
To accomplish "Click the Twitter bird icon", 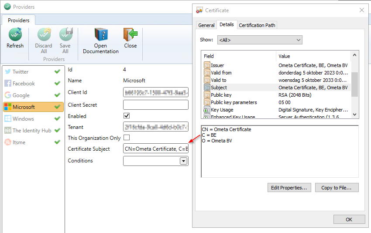I will pyautogui.click(x=8, y=71).
